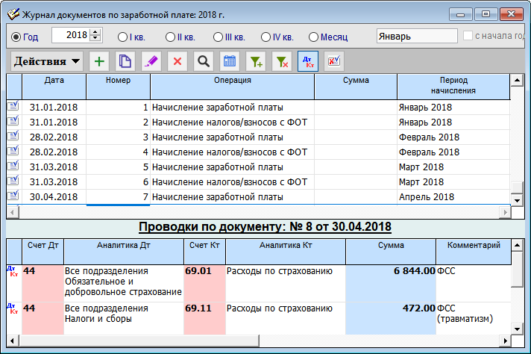
Task: Click the calendar period icon
Action: pos(230,61)
